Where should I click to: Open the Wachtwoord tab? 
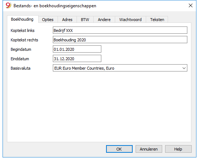(x=130, y=20)
